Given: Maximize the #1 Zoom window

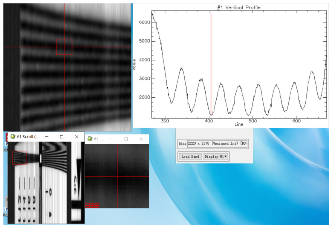Looking at the screenshot, I should [x=126, y=139].
